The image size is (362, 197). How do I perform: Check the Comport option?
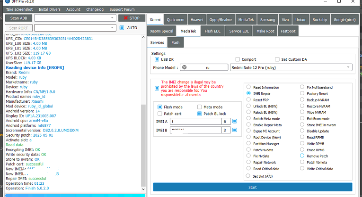click(x=238, y=59)
